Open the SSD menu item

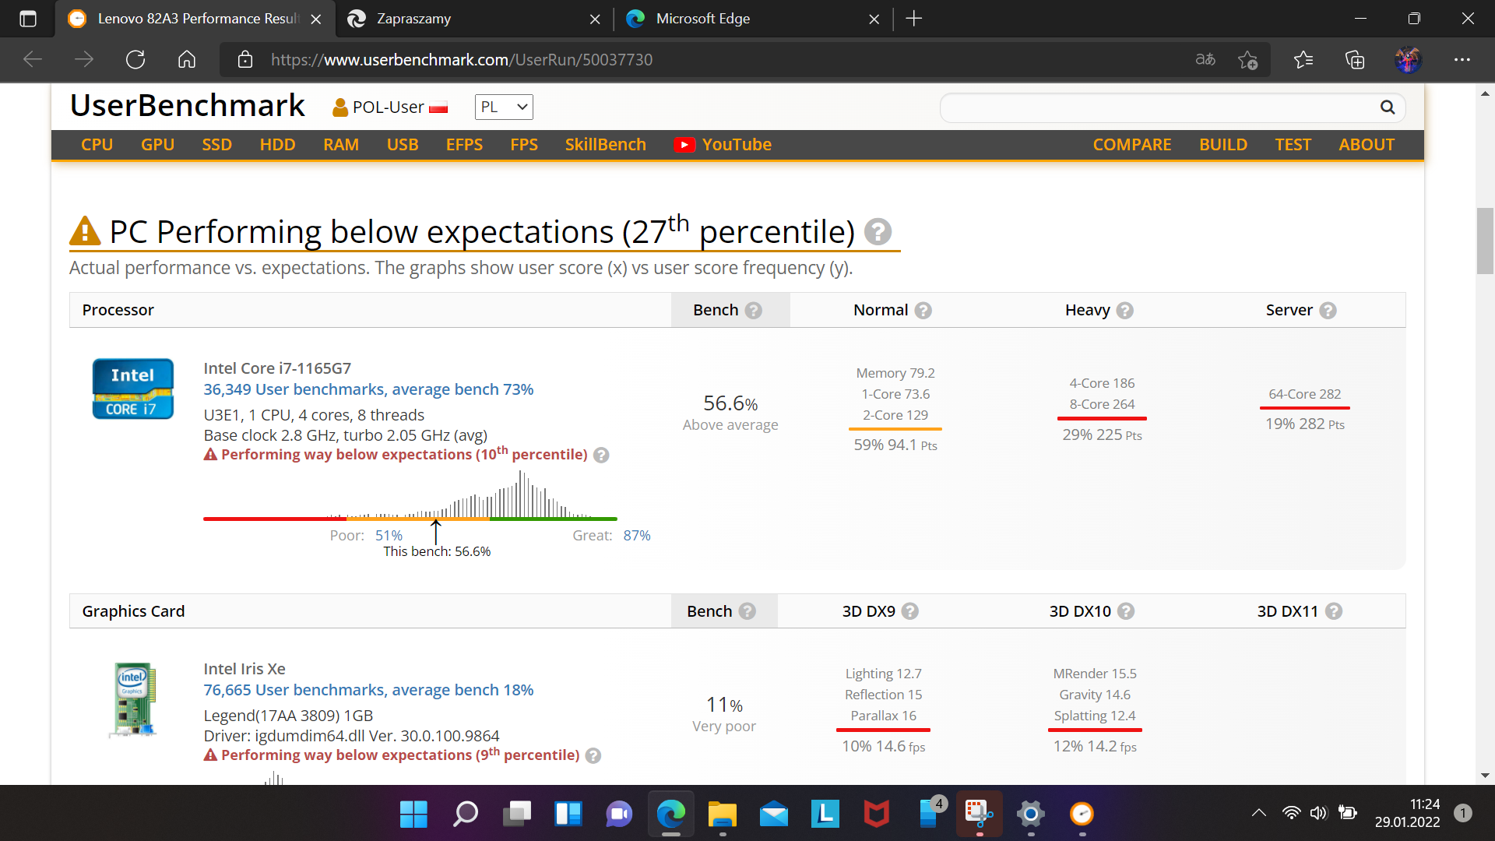(x=217, y=145)
